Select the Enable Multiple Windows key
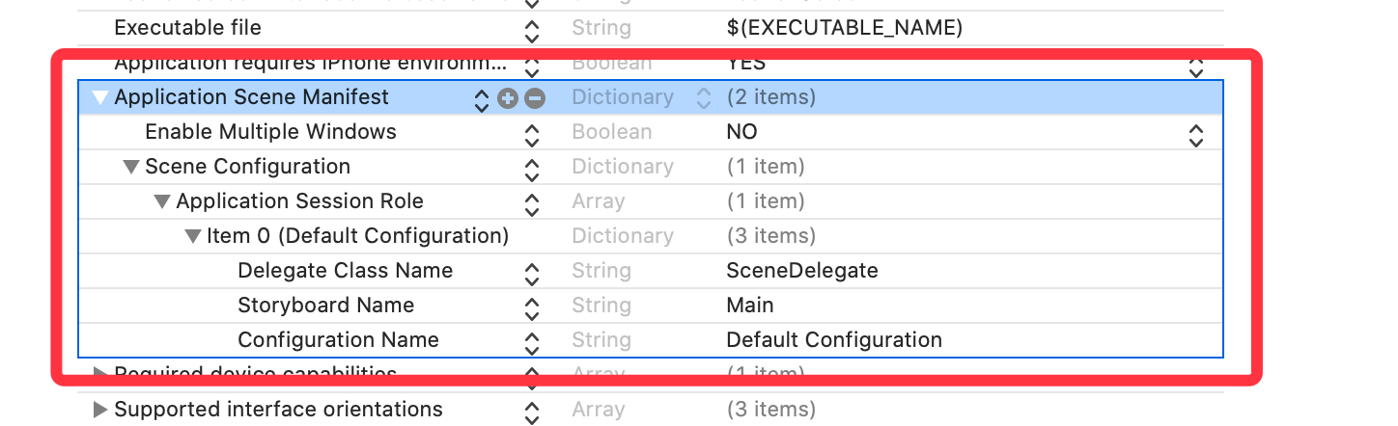 click(270, 132)
